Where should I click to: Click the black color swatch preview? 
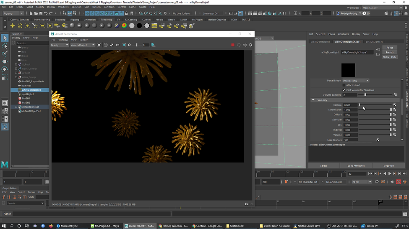[x=348, y=70]
